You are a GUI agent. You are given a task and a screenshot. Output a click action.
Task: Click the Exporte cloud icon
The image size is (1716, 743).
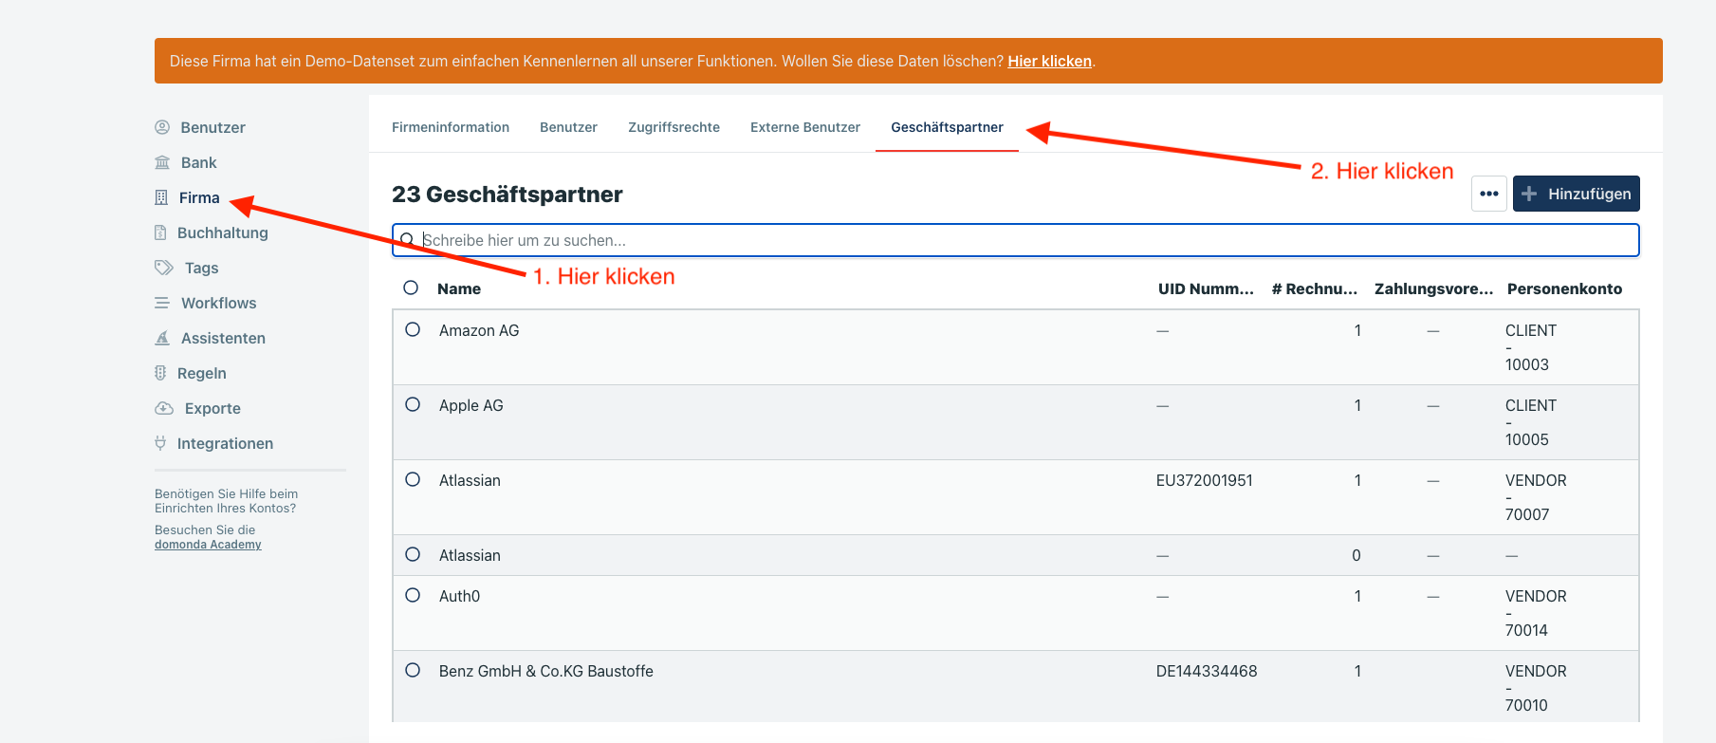pyautogui.click(x=164, y=408)
